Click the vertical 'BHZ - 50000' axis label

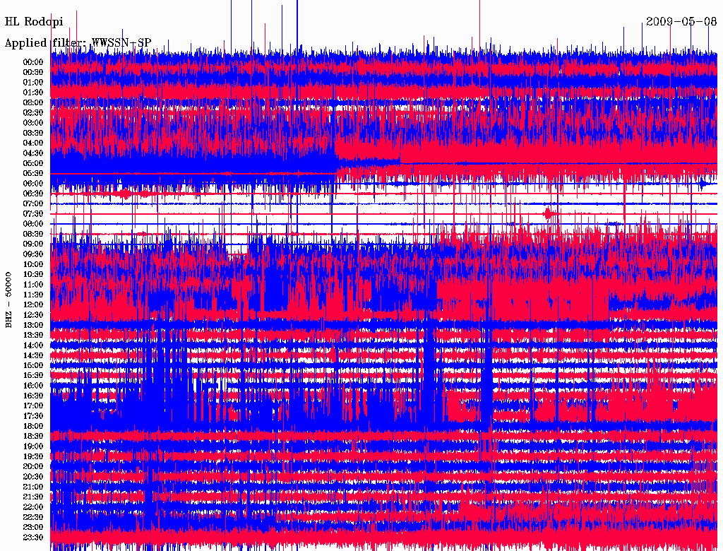(8, 300)
